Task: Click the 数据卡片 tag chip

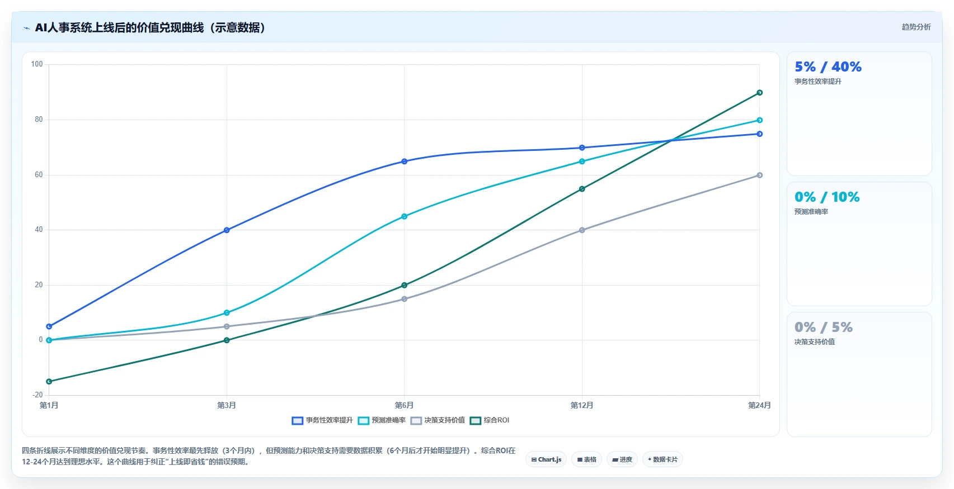Action: click(x=662, y=459)
